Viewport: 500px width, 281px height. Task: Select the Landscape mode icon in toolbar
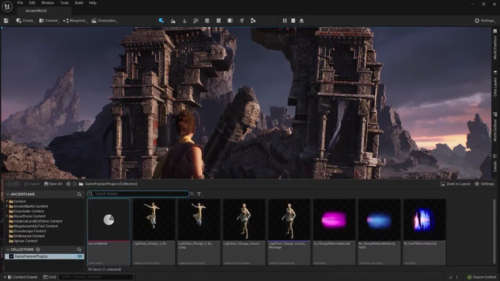(x=173, y=21)
